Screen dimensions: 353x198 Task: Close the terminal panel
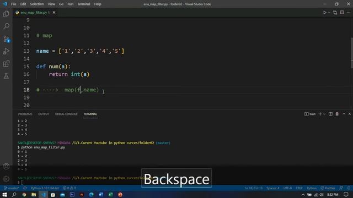pyautogui.click(x=349, y=114)
